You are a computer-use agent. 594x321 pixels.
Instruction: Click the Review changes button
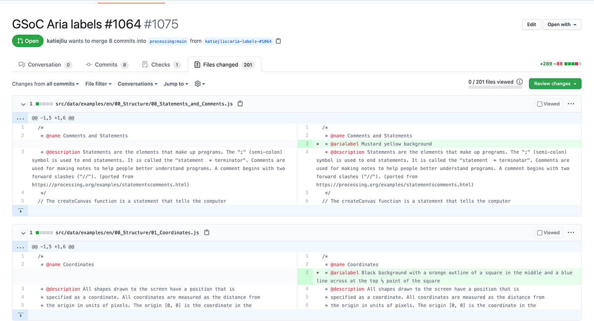point(554,84)
